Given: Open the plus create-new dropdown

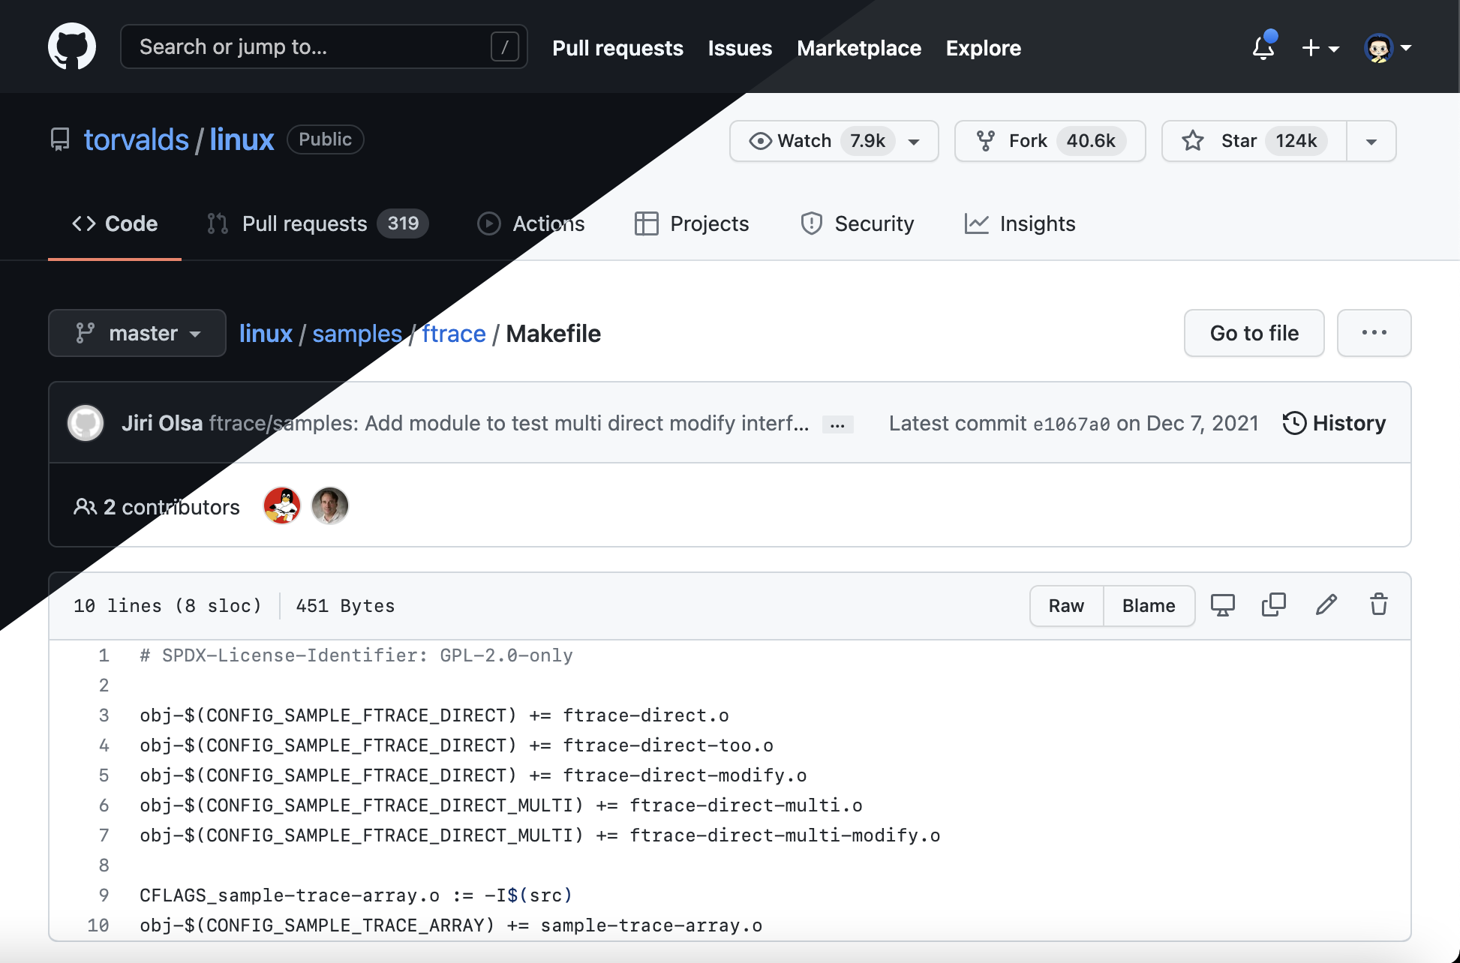Looking at the screenshot, I should click(x=1320, y=48).
